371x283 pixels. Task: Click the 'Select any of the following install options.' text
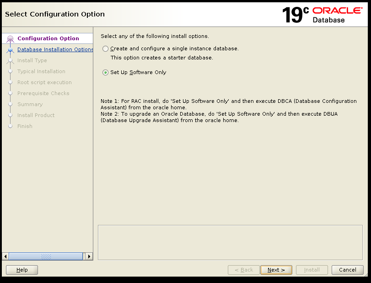(155, 36)
